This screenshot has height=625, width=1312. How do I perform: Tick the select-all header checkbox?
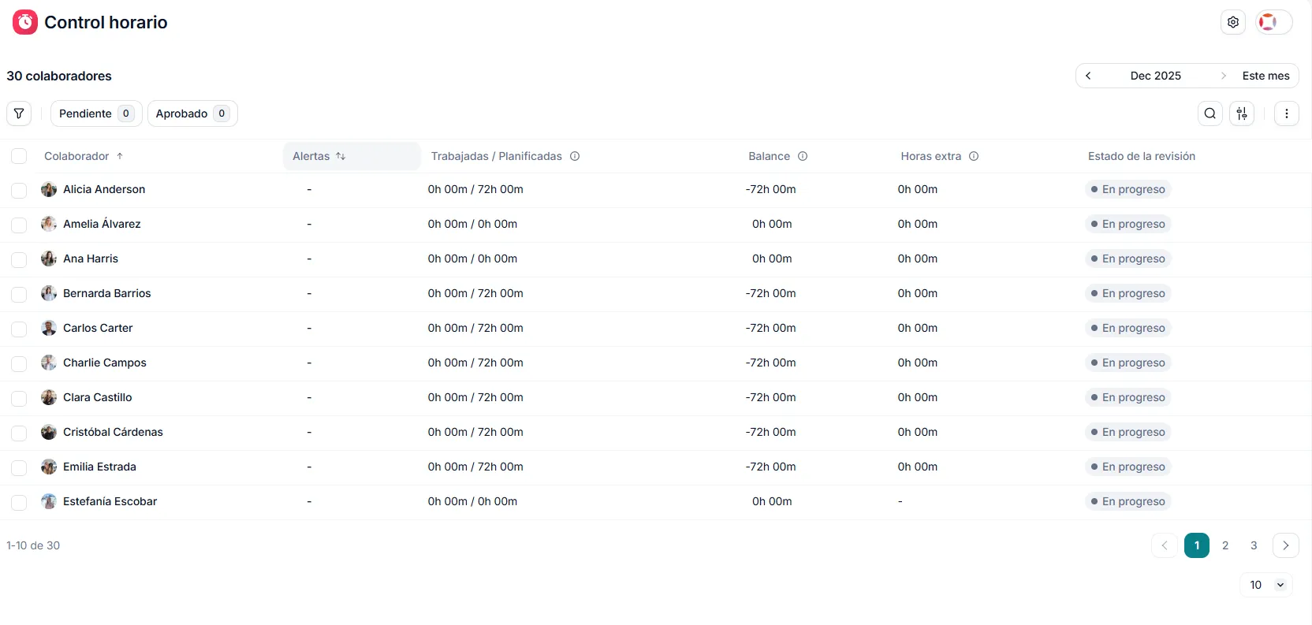19,156
